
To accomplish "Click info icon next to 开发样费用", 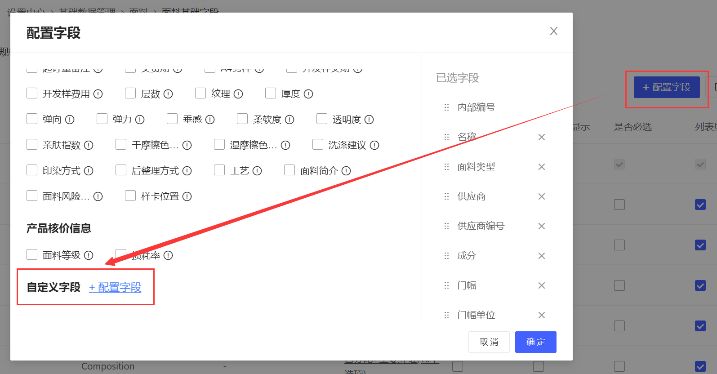I will [98, 94].
